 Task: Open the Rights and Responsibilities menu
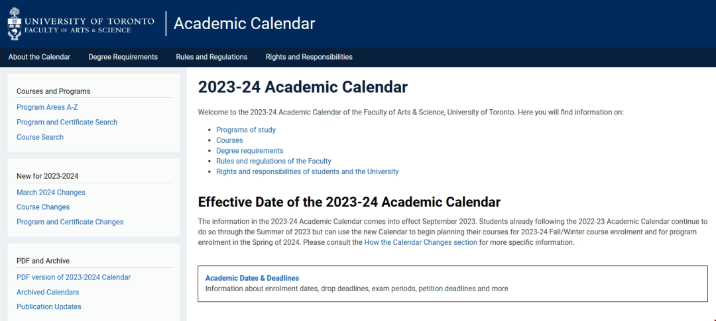309,57
